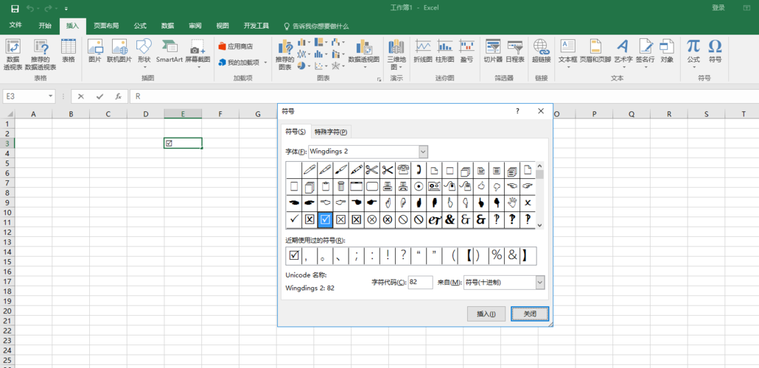This screenshot has width=759, height=368.
Task: Click the 表格 table icon
Action: (68, 49)
